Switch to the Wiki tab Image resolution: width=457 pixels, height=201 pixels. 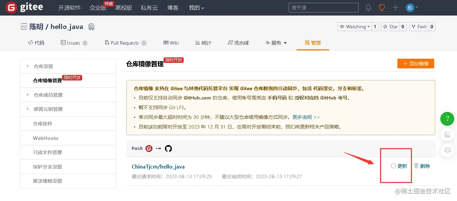point(171,43)
